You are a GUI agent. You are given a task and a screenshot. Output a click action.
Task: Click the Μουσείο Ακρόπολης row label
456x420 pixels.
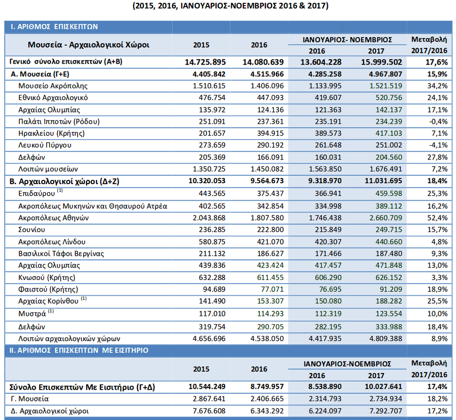(x=53, y=86)
